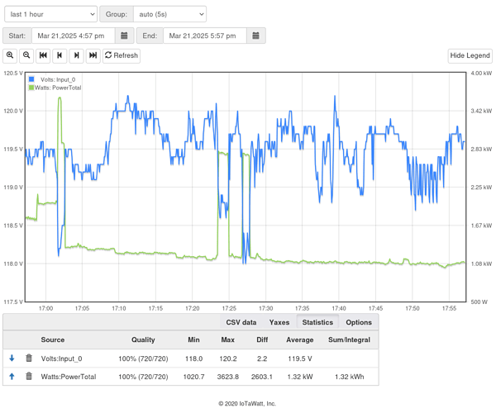Image resolution: width=496 pixels, height=413 pixels.
Task: Delete the Volts:Input_0 source with trash icon
Action: tap(29, 358)
